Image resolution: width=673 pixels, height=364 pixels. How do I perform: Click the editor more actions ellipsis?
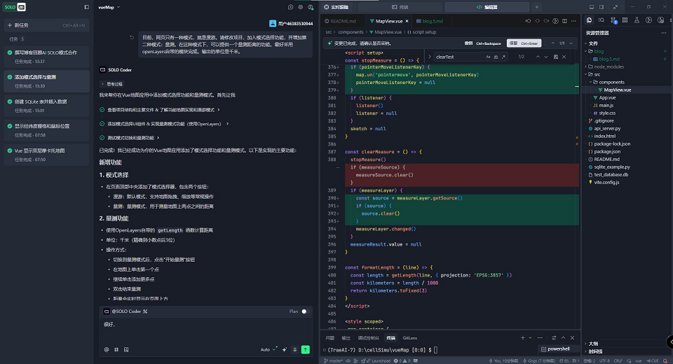click(574, 21)
